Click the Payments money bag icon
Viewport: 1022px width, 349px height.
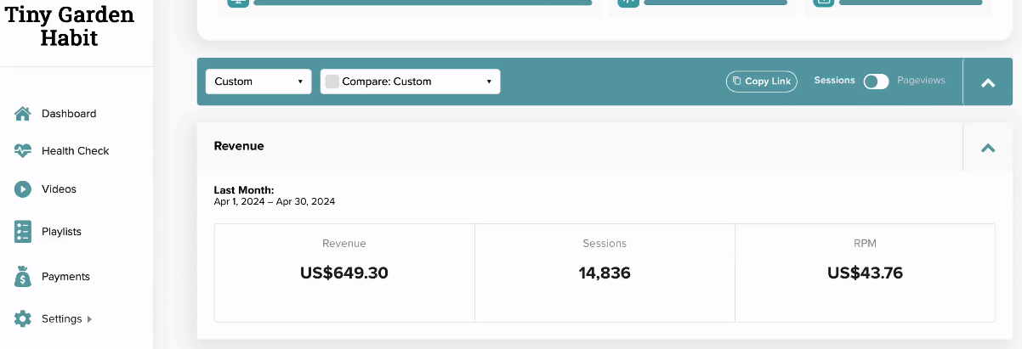(23, 276)
